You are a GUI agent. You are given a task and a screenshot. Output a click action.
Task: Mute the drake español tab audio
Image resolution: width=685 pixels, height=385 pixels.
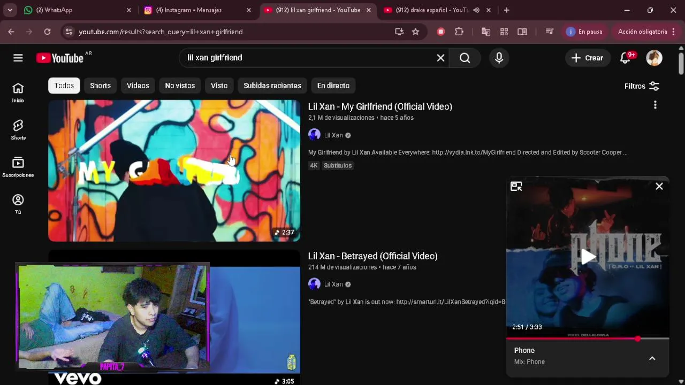476,10
